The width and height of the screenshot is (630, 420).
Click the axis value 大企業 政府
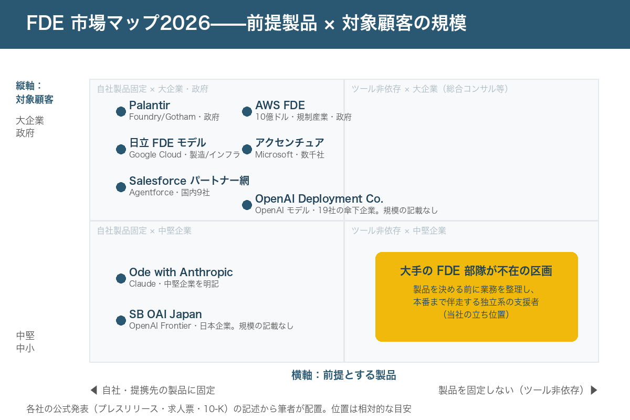(x=30, y=127)
